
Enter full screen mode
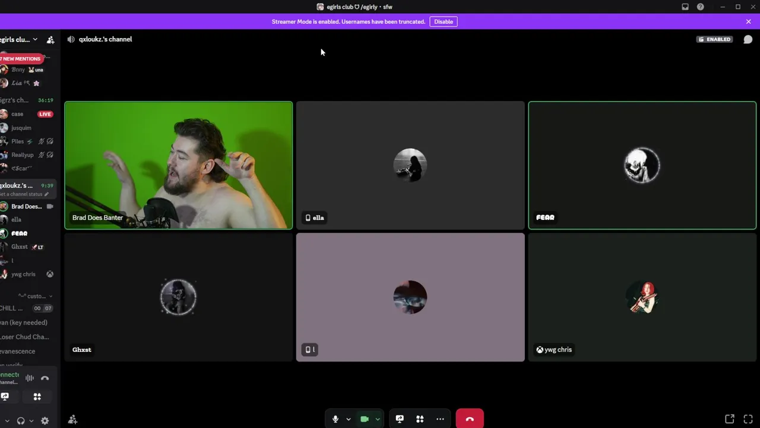click(748, 419)
